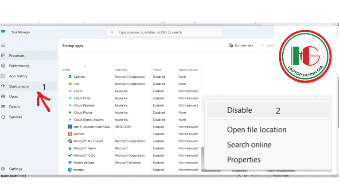
Task: Click Enabled status in msedge row
Action: [159, 170]
